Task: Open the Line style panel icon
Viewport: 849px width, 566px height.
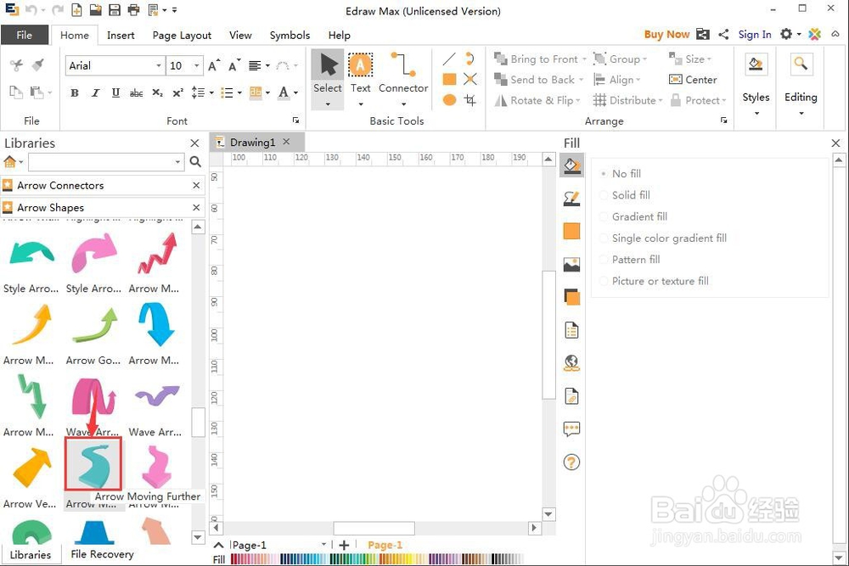Action: (x=571, y=199)
